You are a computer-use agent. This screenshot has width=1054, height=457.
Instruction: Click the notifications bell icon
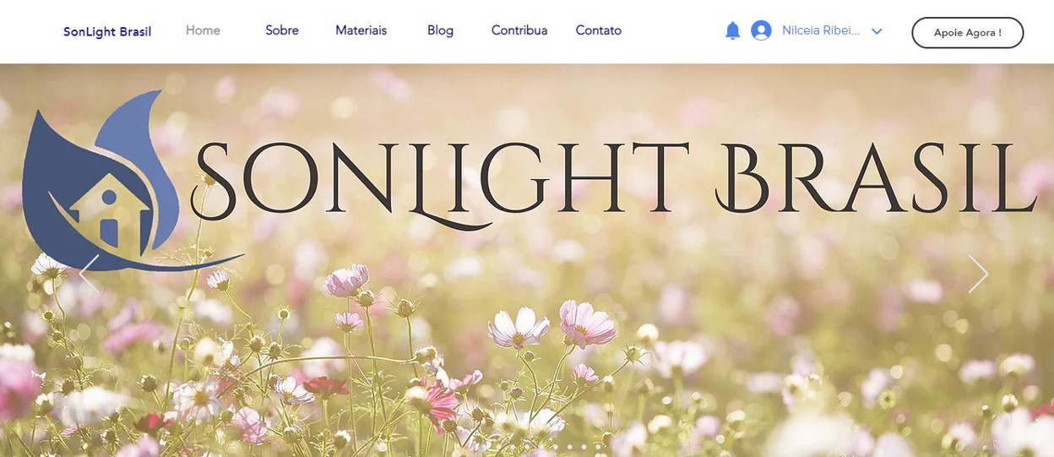point(732,31)
